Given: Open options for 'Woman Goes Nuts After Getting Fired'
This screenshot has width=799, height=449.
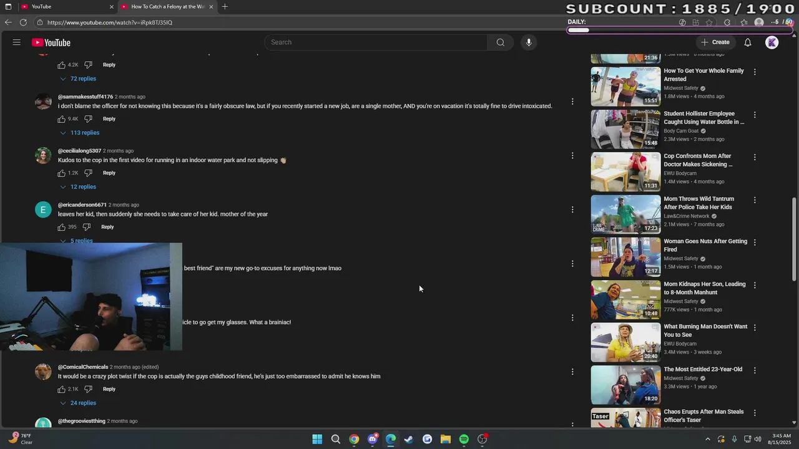Looking at the screenshot, I should click(755, 243).
